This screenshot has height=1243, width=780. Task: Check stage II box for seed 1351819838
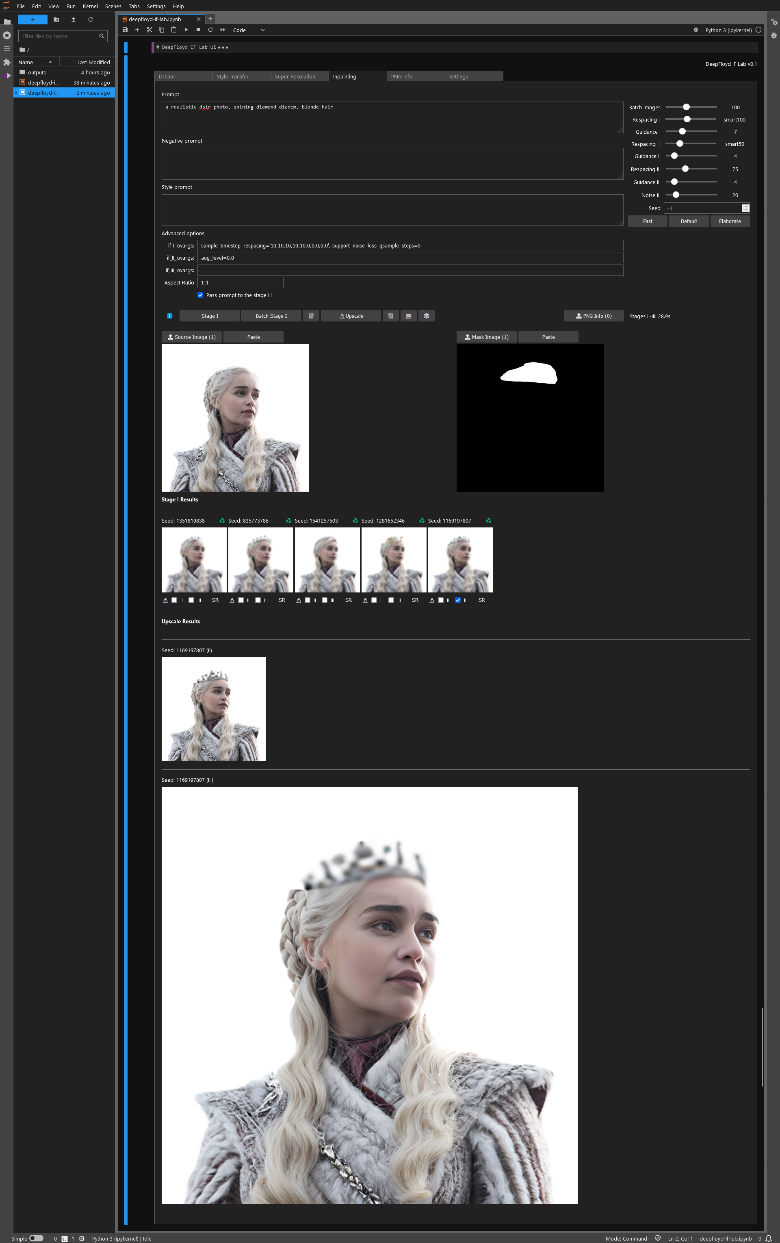point(174,600)
